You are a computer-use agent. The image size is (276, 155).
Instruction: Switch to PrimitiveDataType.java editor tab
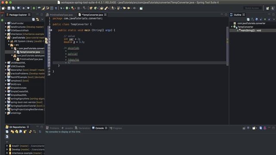point(61,15)
